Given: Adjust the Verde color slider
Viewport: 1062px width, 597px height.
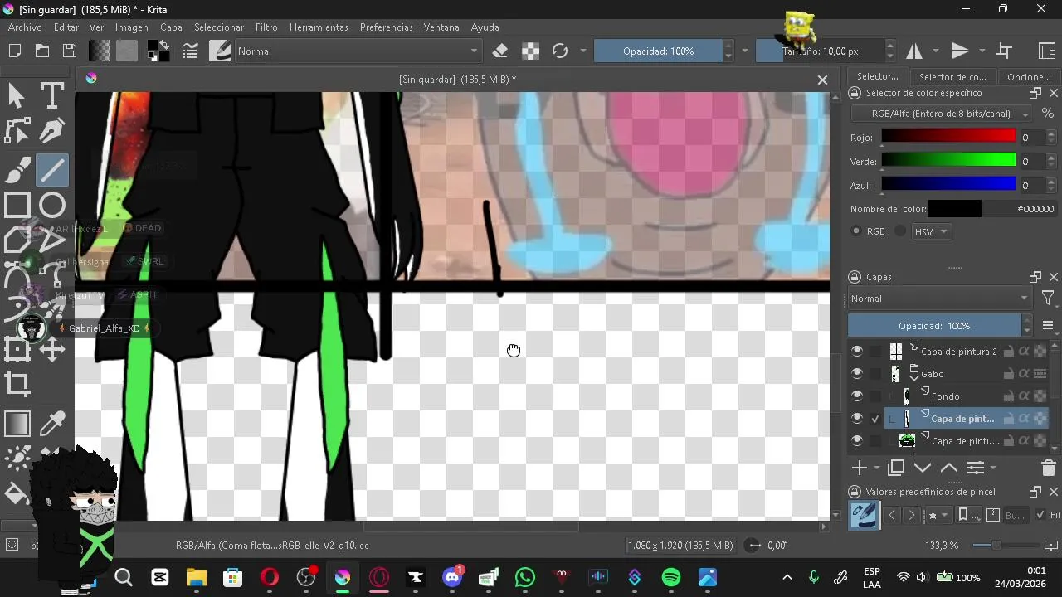Looking at the screenshot, I should [948, 160].
